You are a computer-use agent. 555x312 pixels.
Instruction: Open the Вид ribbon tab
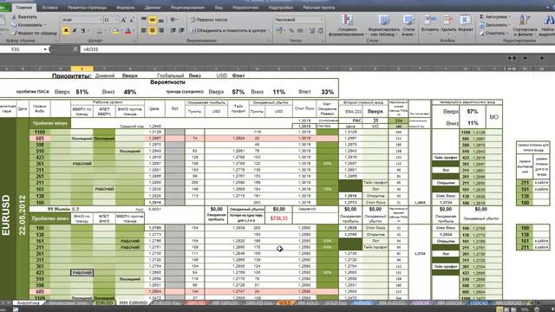pos(219,7)
